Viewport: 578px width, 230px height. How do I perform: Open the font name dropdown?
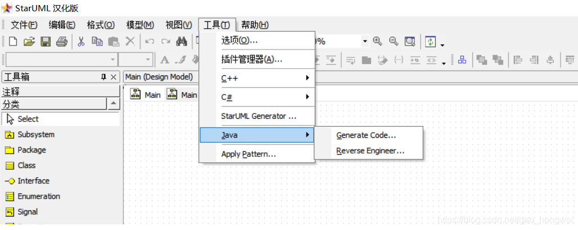coord(113,60)
